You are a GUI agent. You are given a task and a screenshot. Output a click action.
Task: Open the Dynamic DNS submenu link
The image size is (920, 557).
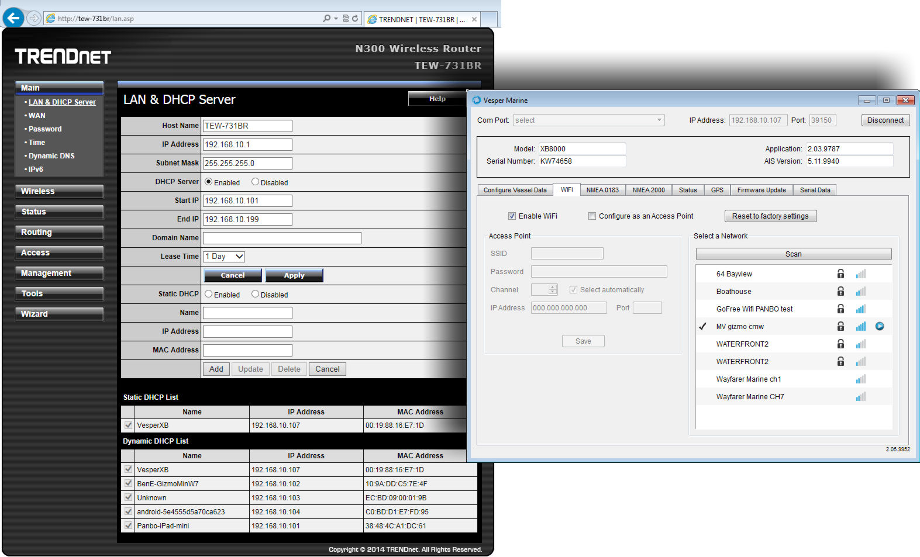51,156
